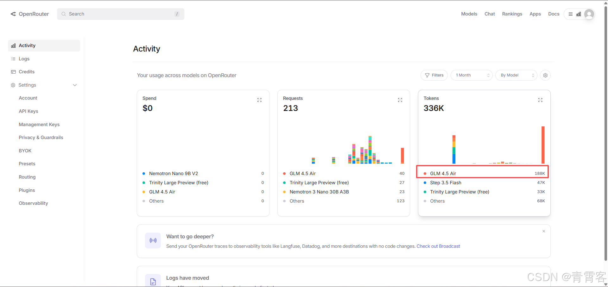Click the Settings gear icon in sidebar

(x=13, y=85)
